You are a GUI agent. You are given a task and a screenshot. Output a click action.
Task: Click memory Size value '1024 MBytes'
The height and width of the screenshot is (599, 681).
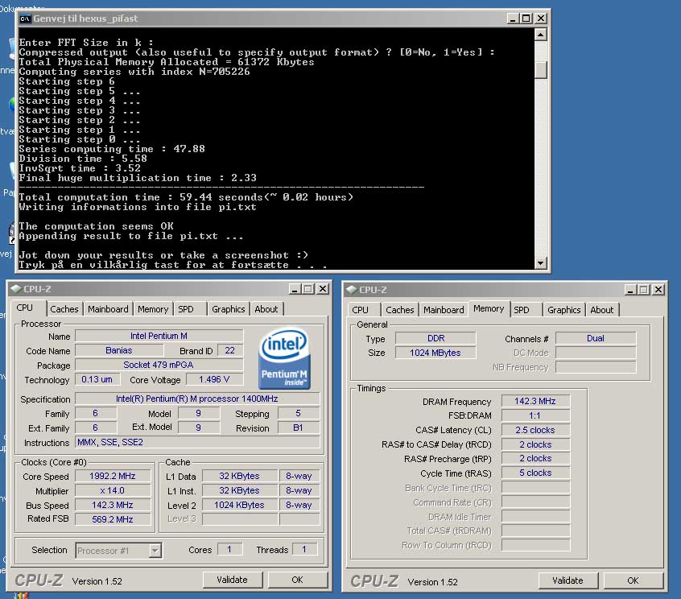click(x=435, y=353)
